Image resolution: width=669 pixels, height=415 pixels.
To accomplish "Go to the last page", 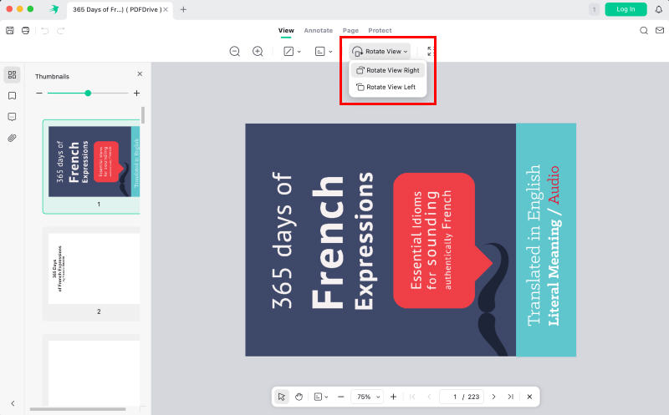I will pyautogui.click(x=511, y=397).
